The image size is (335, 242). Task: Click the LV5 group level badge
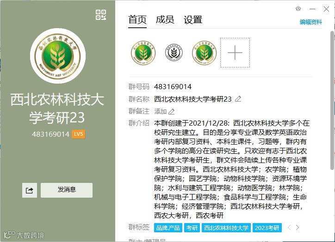78,134
